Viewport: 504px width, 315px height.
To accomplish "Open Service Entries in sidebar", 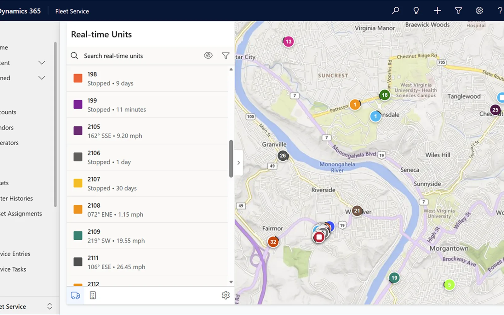I will (15, 254).
